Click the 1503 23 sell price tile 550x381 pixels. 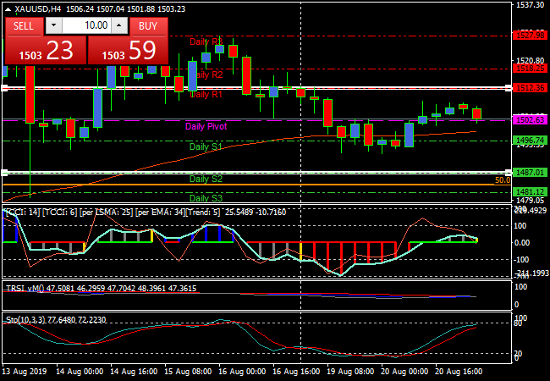point(45,51)
